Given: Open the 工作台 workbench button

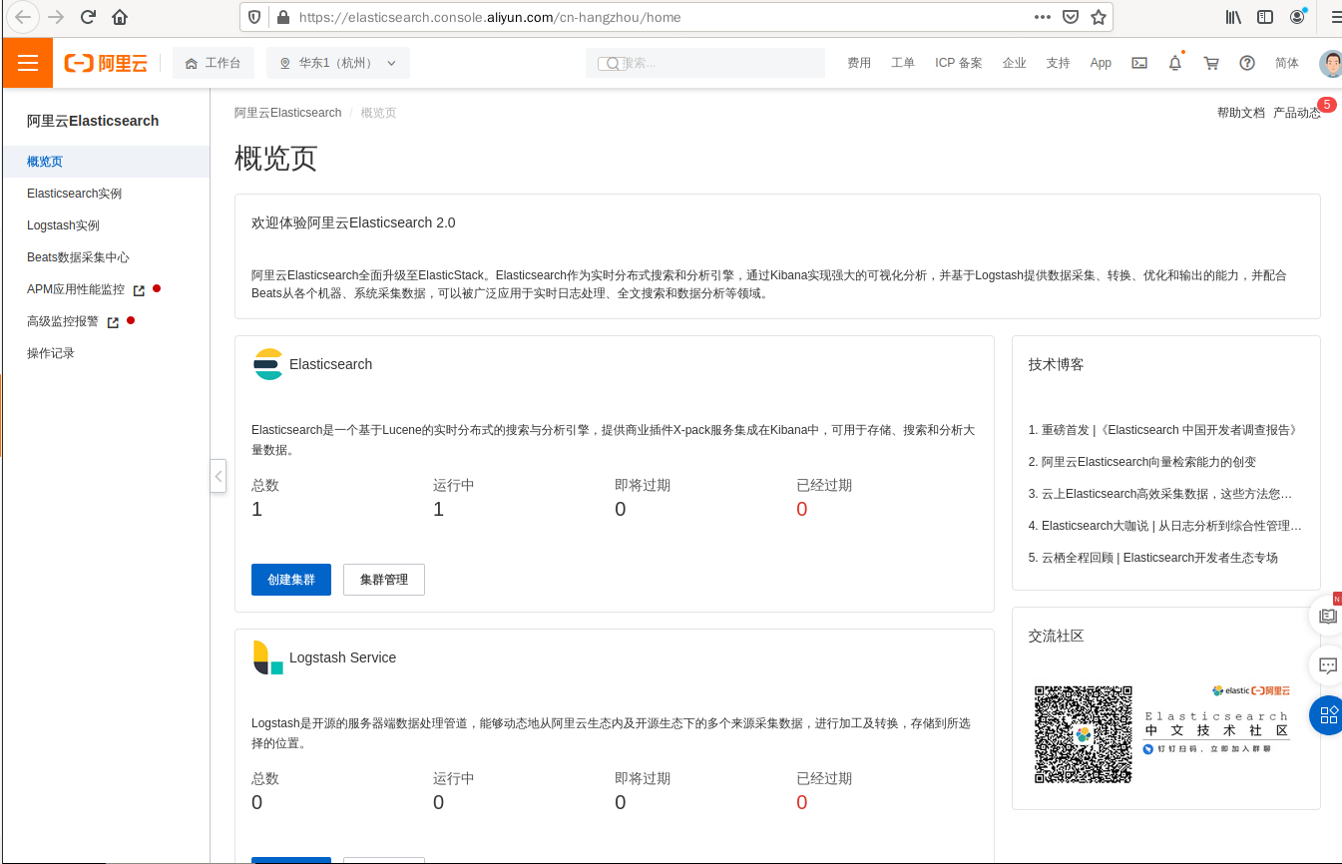Looking at the screenshot, I should coord(214,63).
